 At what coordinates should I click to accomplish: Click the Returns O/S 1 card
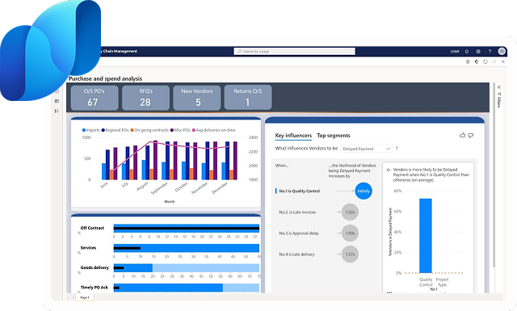(248, 97)
